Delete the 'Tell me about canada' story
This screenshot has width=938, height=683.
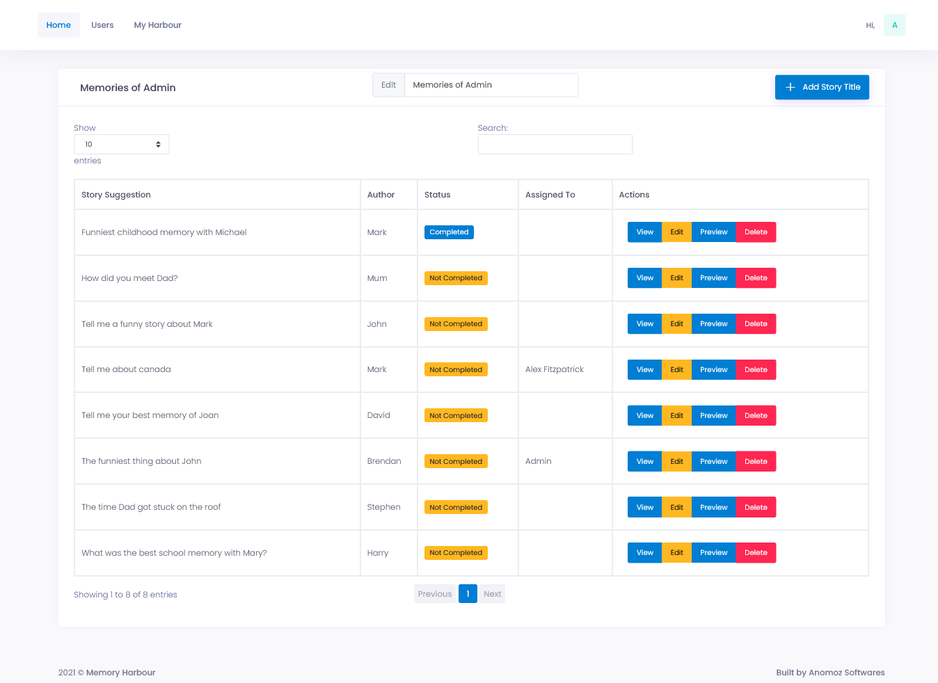tap(756, 370)
